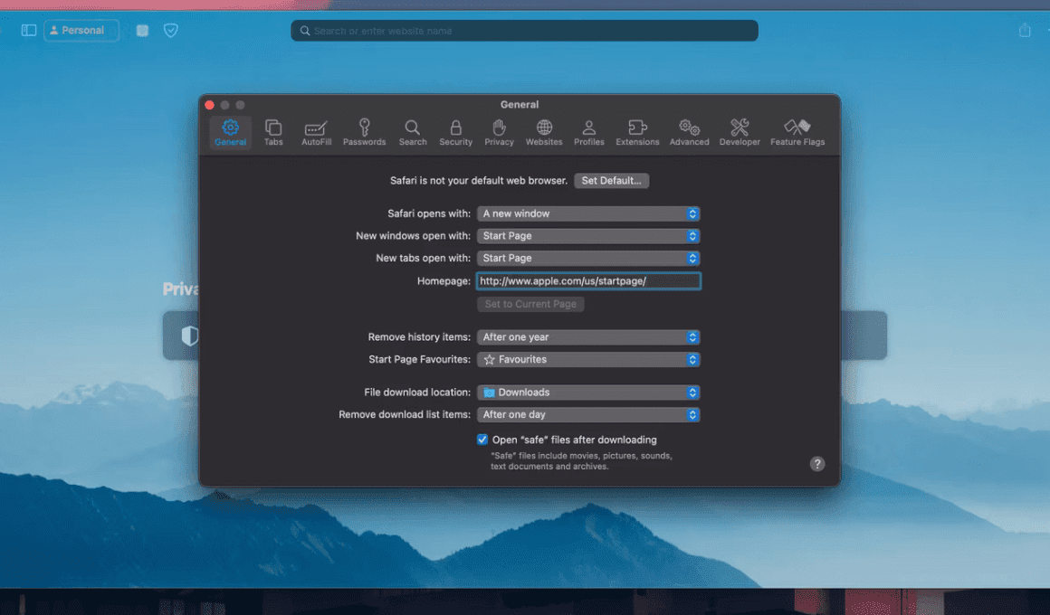Click the "Homepage:" label
The image size is (1050, 615).
[444, 281]
